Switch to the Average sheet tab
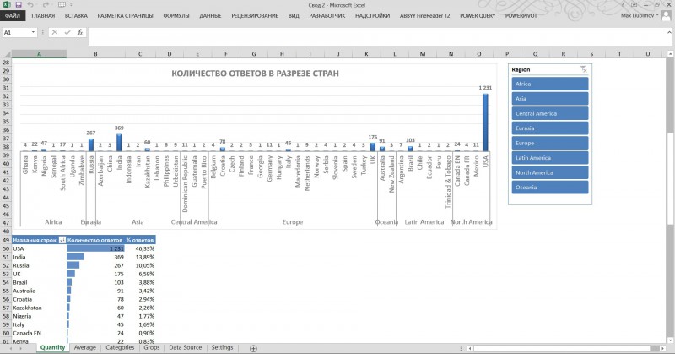 (85, 347)
